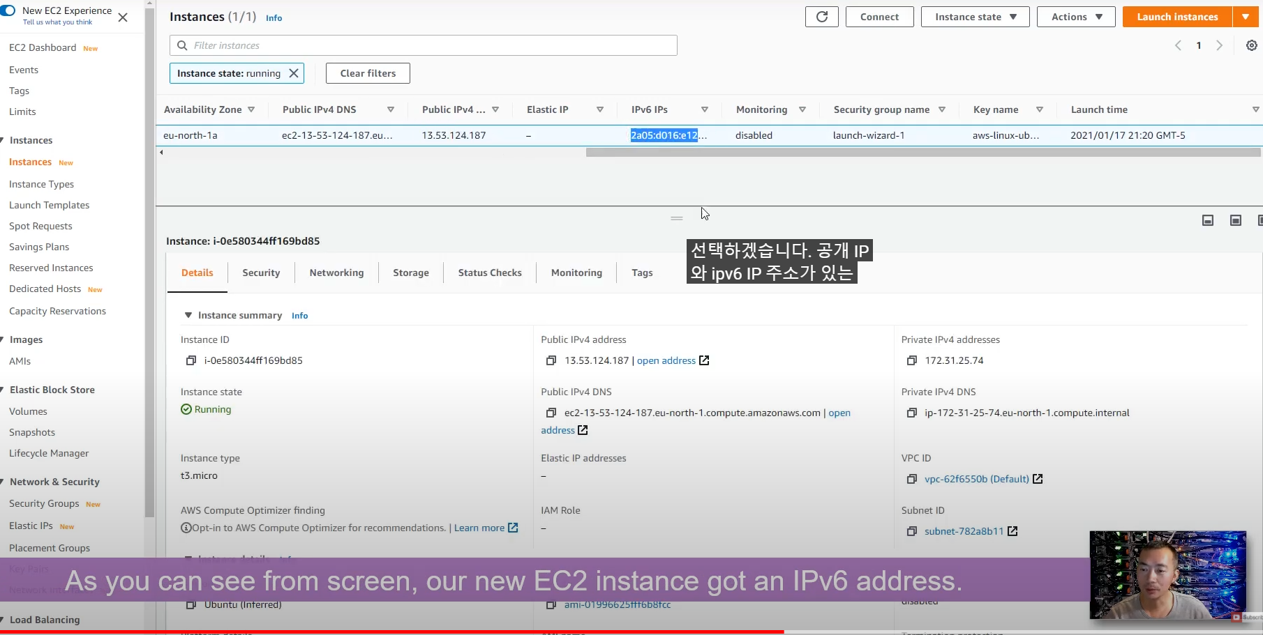
Task: Copy the VPC ID vpc-62f6550b
Action: point(911,479)
